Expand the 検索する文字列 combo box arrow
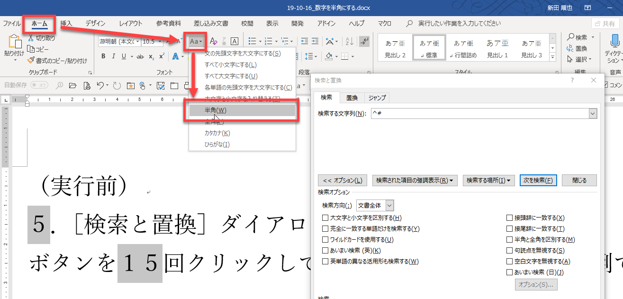623x299 pixels. (x=592, y=113)
